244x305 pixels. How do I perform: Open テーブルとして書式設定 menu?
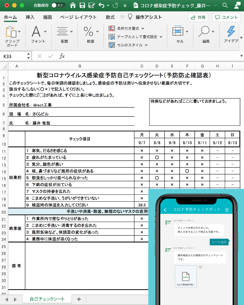135,37
